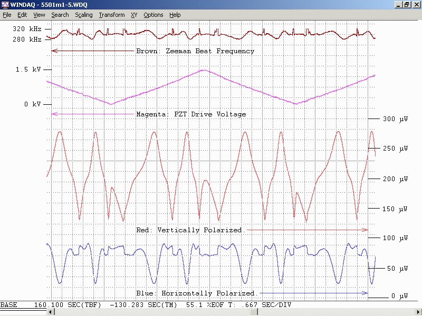
Task: Open the Edit menu
Action: tap(22, 15)
